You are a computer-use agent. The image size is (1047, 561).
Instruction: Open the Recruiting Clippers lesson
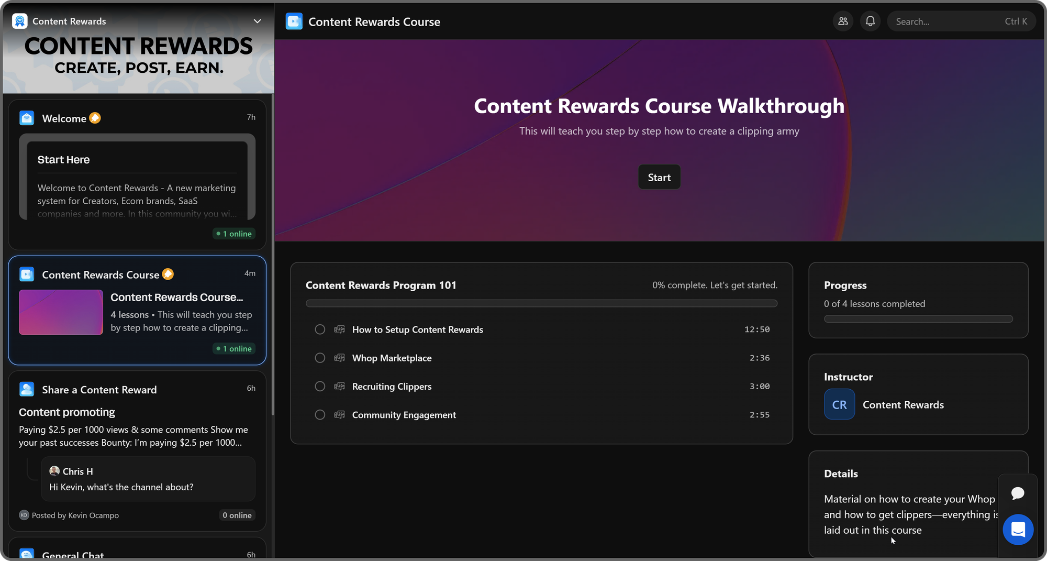click(x=541, y=386)
